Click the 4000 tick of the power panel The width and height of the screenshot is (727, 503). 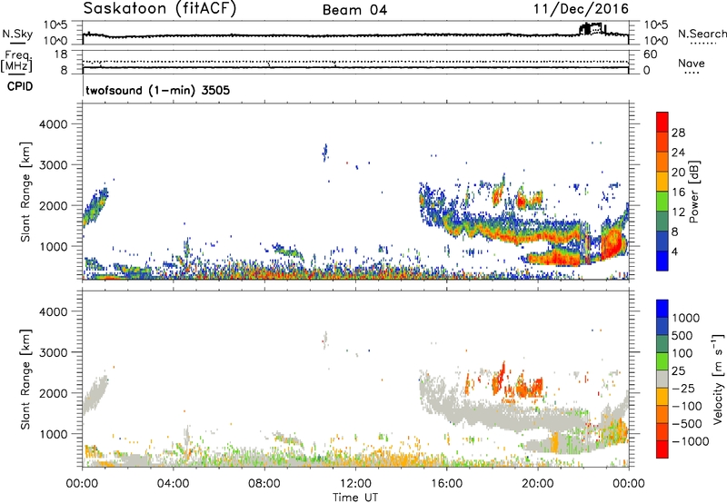(x=53, y=124)
